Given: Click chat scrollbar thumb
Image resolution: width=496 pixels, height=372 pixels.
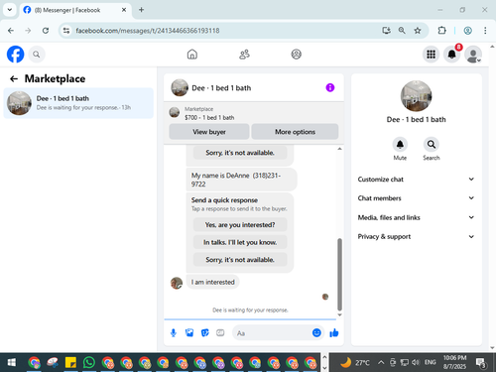Looking at the screenshot, I should [339, 274].
